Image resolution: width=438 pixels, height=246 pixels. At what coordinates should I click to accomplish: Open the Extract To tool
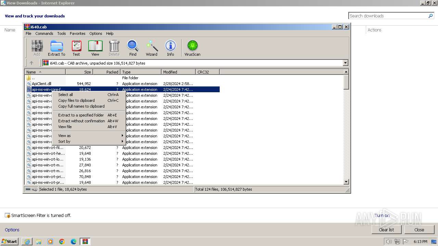pyautogui.click(x=56, y=48)
